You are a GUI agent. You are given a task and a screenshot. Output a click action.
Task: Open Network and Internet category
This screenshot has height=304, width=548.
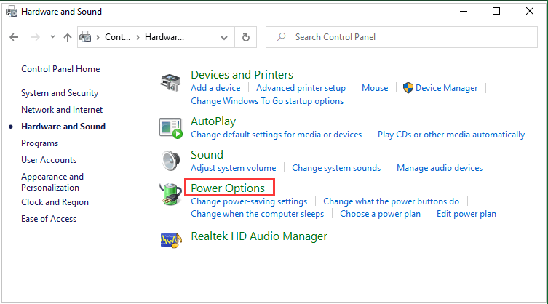tap(62, 110)
